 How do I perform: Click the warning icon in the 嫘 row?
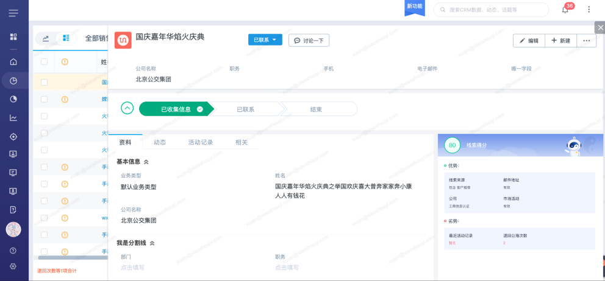click(65, 99)
